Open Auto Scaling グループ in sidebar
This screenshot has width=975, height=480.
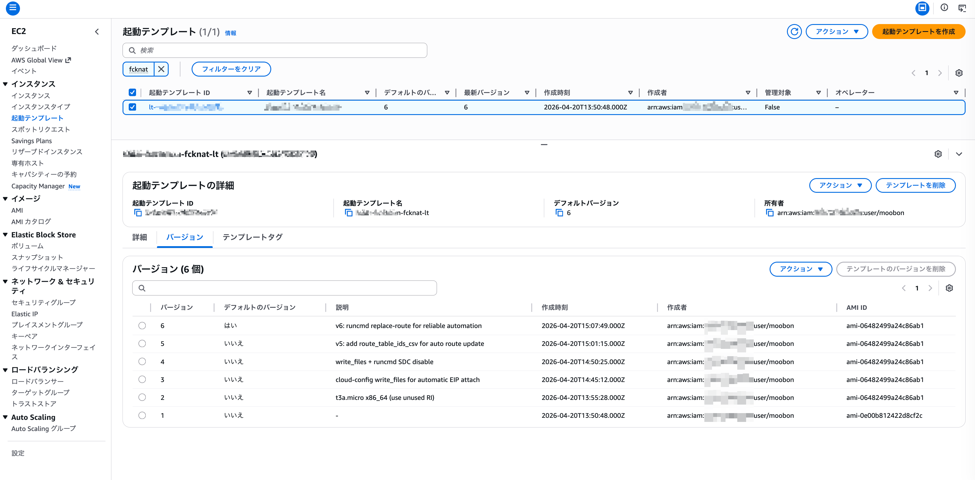(43, 429)
